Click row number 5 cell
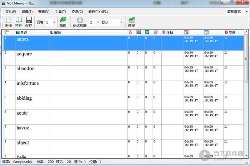 click(x=10, y=102)
